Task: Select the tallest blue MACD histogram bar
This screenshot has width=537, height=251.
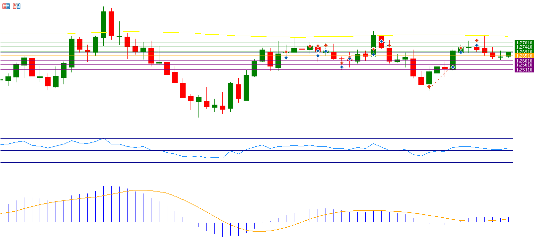Action: click(103, 203)
